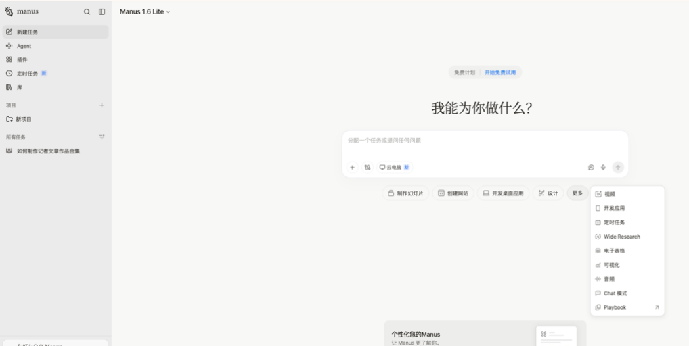Image resolution: width=689 pixels, height=346 pixels.
Task: Open Playbook from the menu
Action: coord(627,307)
